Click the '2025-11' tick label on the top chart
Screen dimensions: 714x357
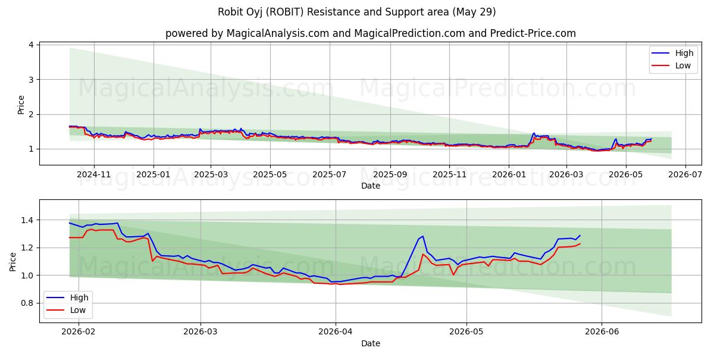(x=450, y=174)
